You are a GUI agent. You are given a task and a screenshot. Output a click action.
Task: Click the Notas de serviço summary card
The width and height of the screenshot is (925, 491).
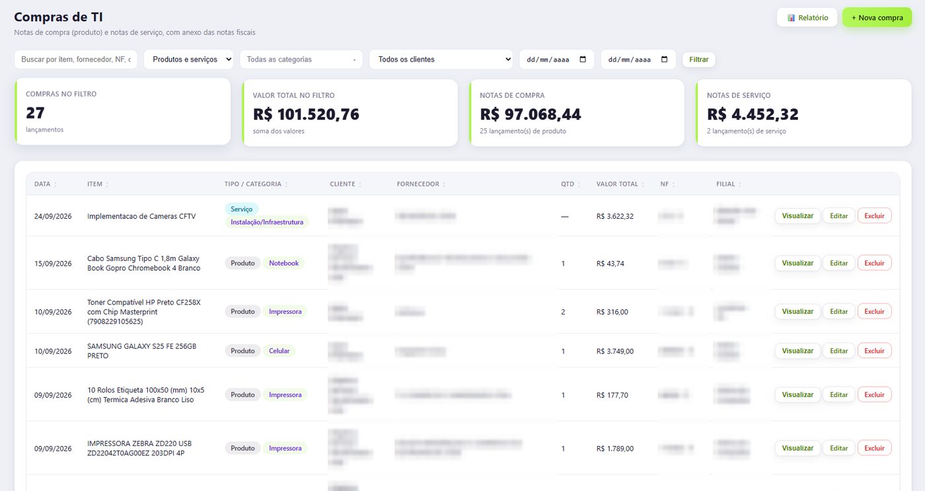tap(803, 112)
